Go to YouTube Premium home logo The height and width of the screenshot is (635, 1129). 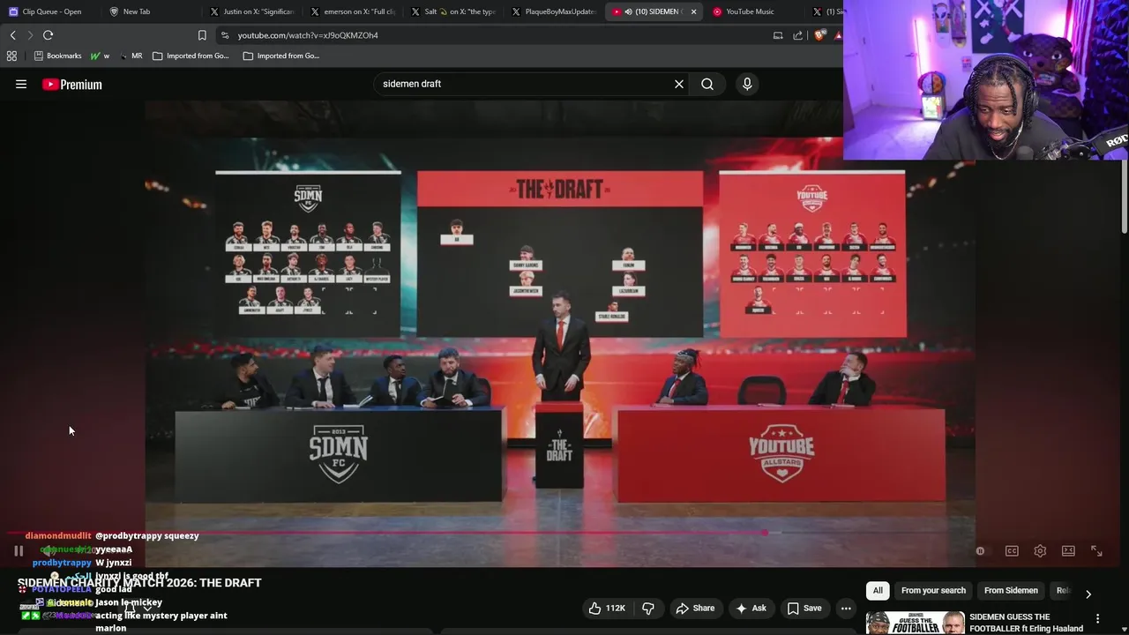click(x=72, y=85)
